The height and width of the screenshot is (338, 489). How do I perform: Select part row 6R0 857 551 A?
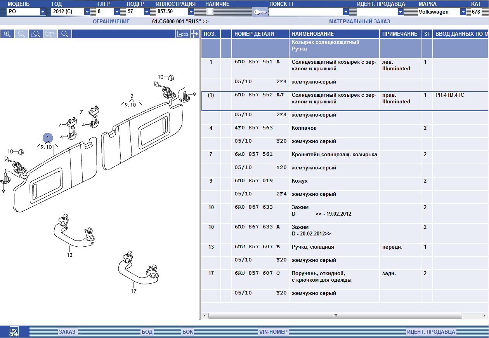click(x=256, y=62)
